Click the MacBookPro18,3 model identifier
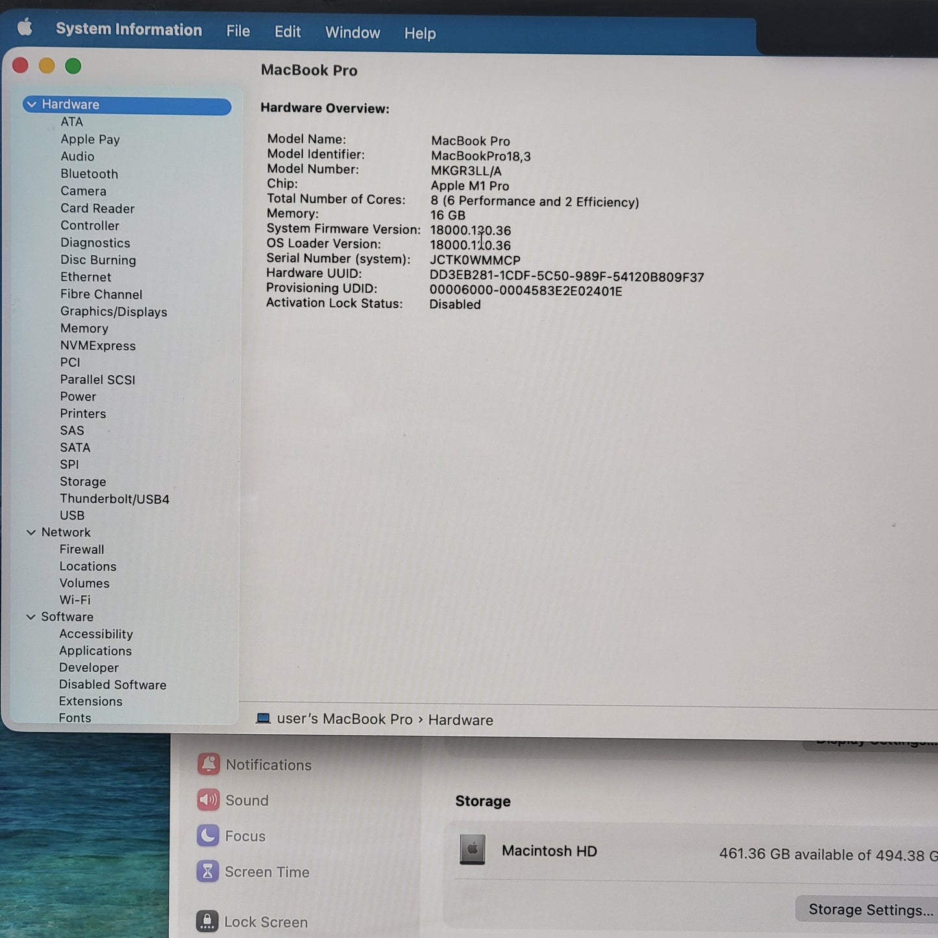Screen dimensions: 938x938 coord(481,156)
